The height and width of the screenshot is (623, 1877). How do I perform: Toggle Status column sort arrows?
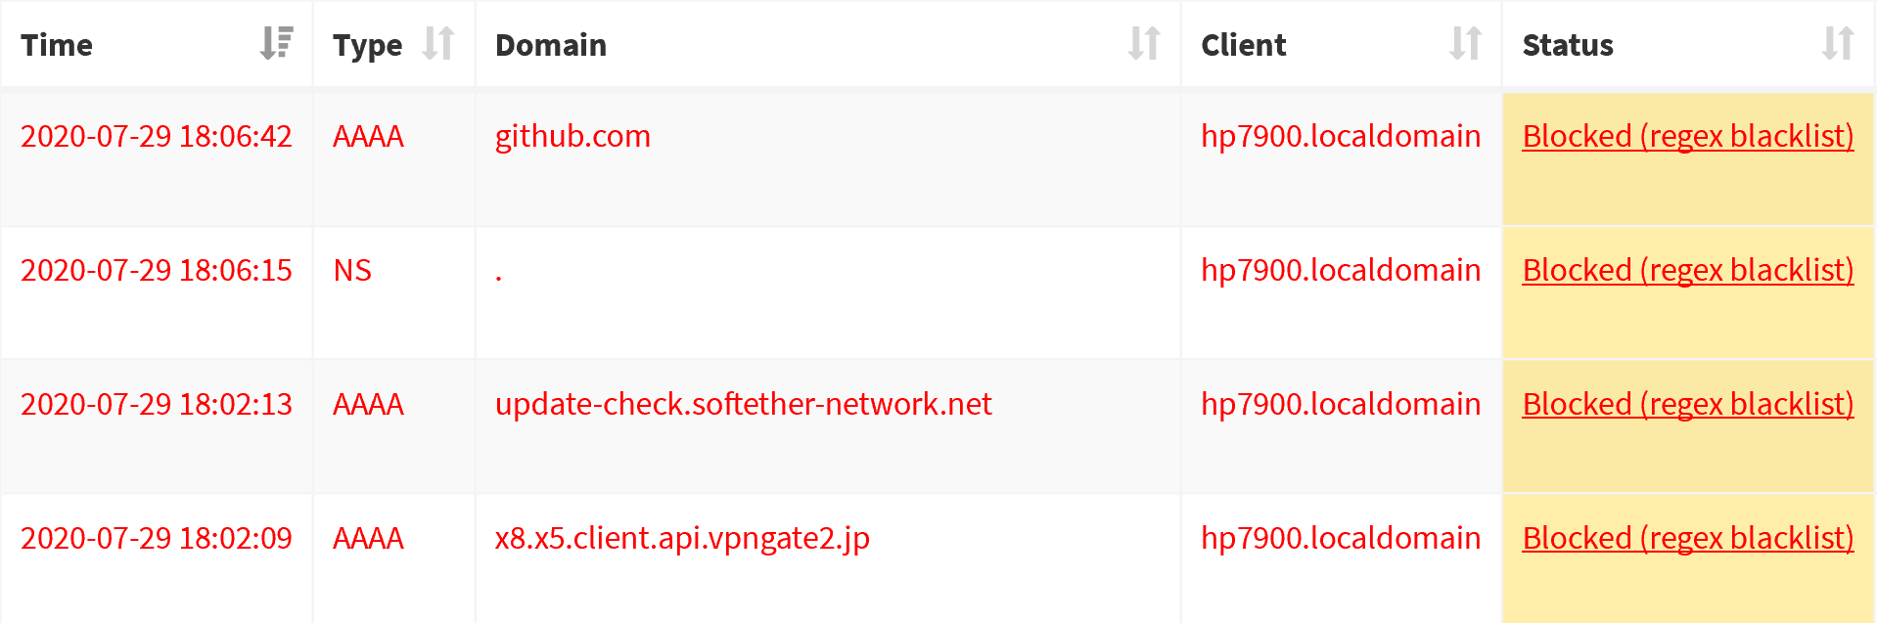pyautogui.click(x=1837, y=44)
